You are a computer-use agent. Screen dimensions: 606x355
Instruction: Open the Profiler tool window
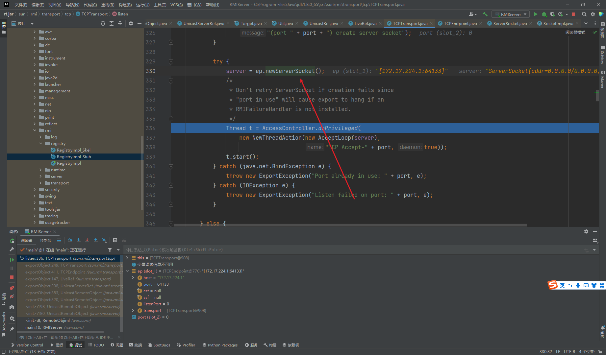tap(186, 345)
